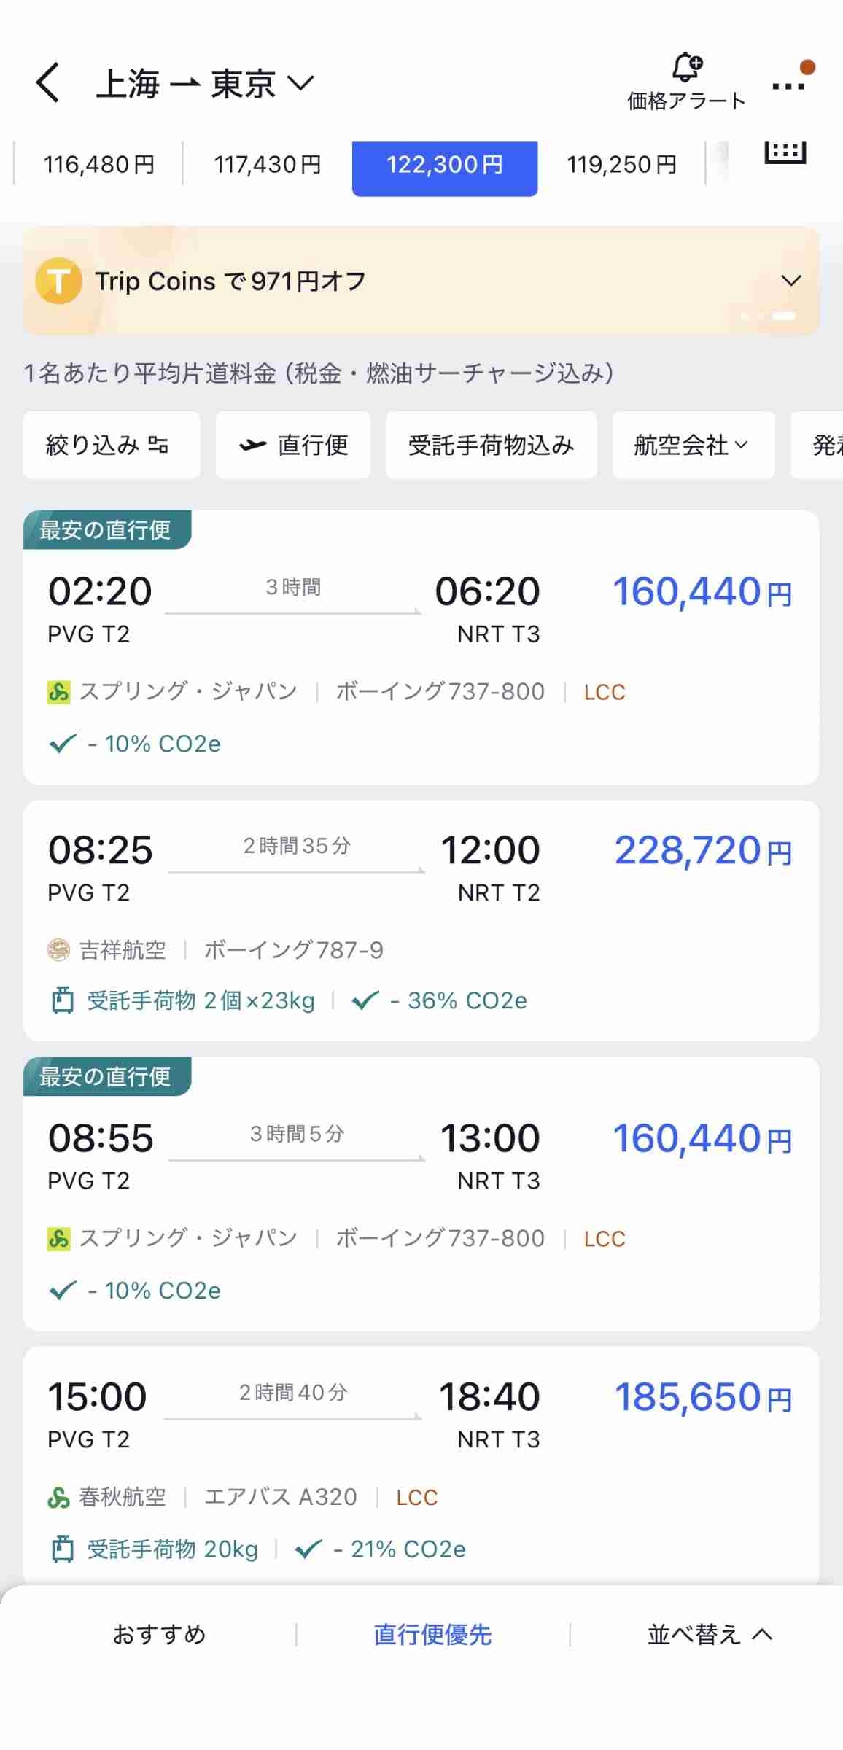Expand the Trip Coins banner chevron
Screen dimensions: 843x1750
click(x=791, y=281)
